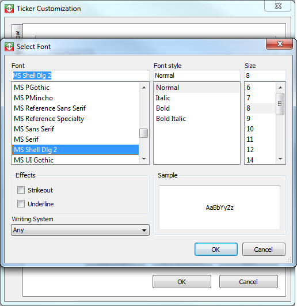Select Bold Italic font style
The height and width of the screenshot is (306, 297).
(171, 119)
